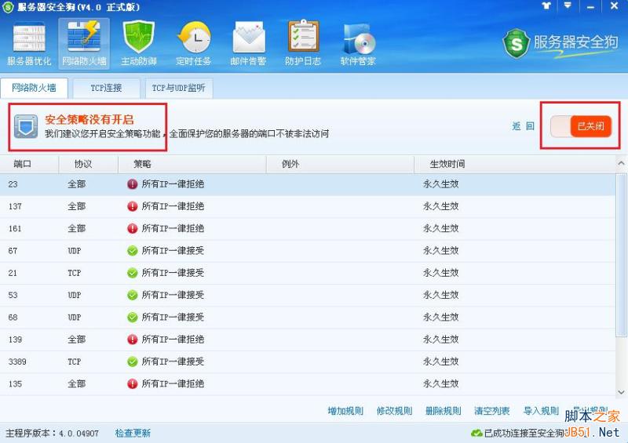Click the 清空列表 clear list link

click(491, 411)
